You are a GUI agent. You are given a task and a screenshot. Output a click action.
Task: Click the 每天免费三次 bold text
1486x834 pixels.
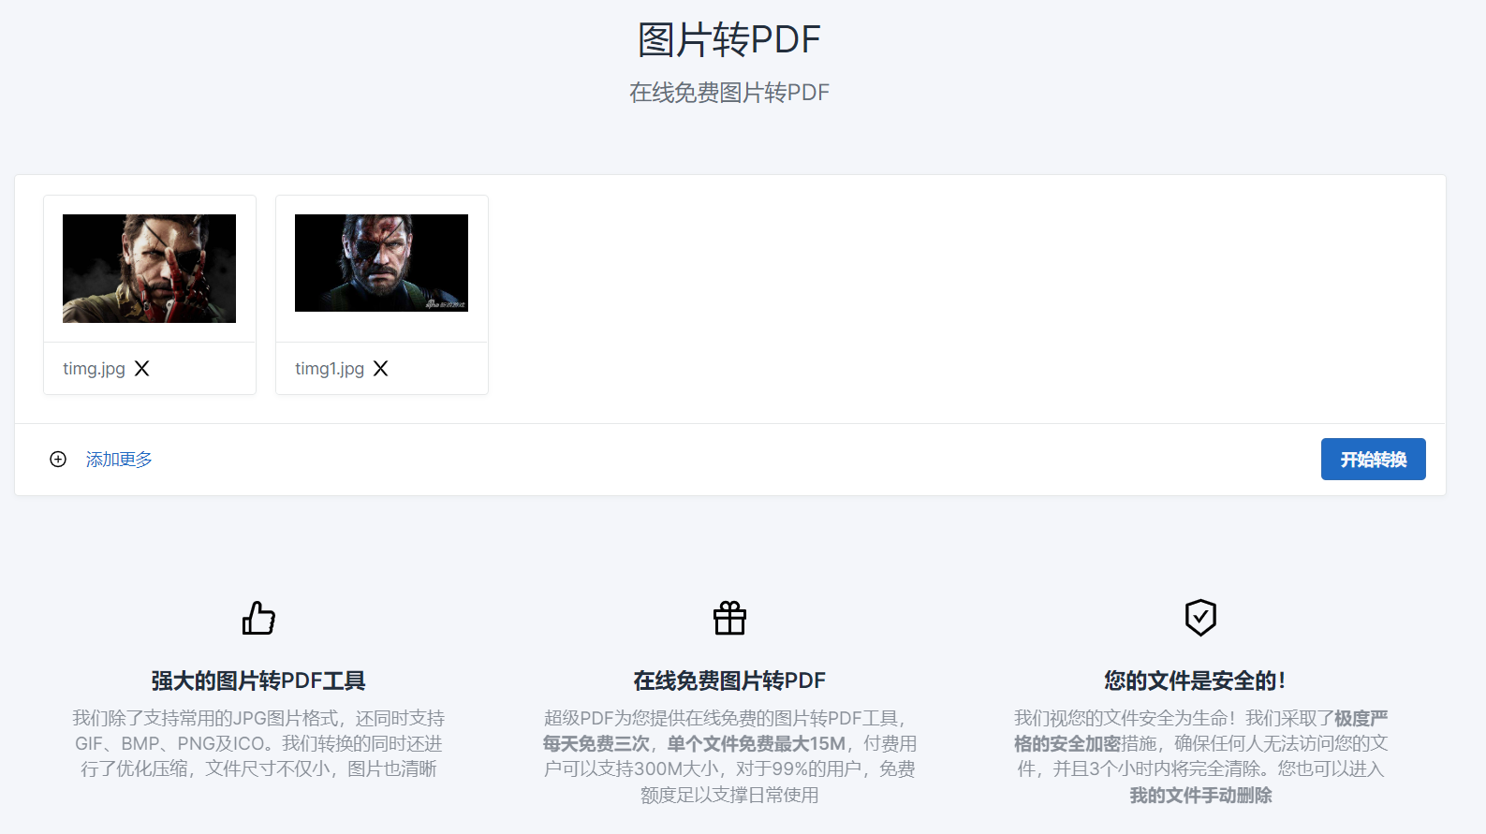[x=596, y=744]
